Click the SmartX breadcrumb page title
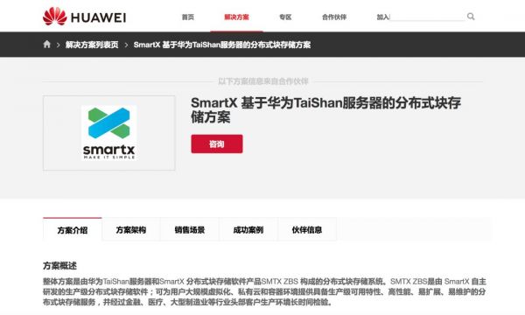Image resolution: width=525 pixels, height=315 pixels. pos(222,45)
